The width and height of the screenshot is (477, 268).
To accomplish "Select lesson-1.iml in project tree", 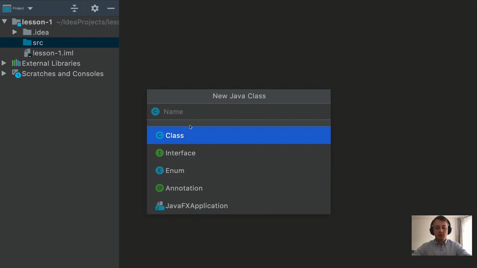I will coord(53,53).
